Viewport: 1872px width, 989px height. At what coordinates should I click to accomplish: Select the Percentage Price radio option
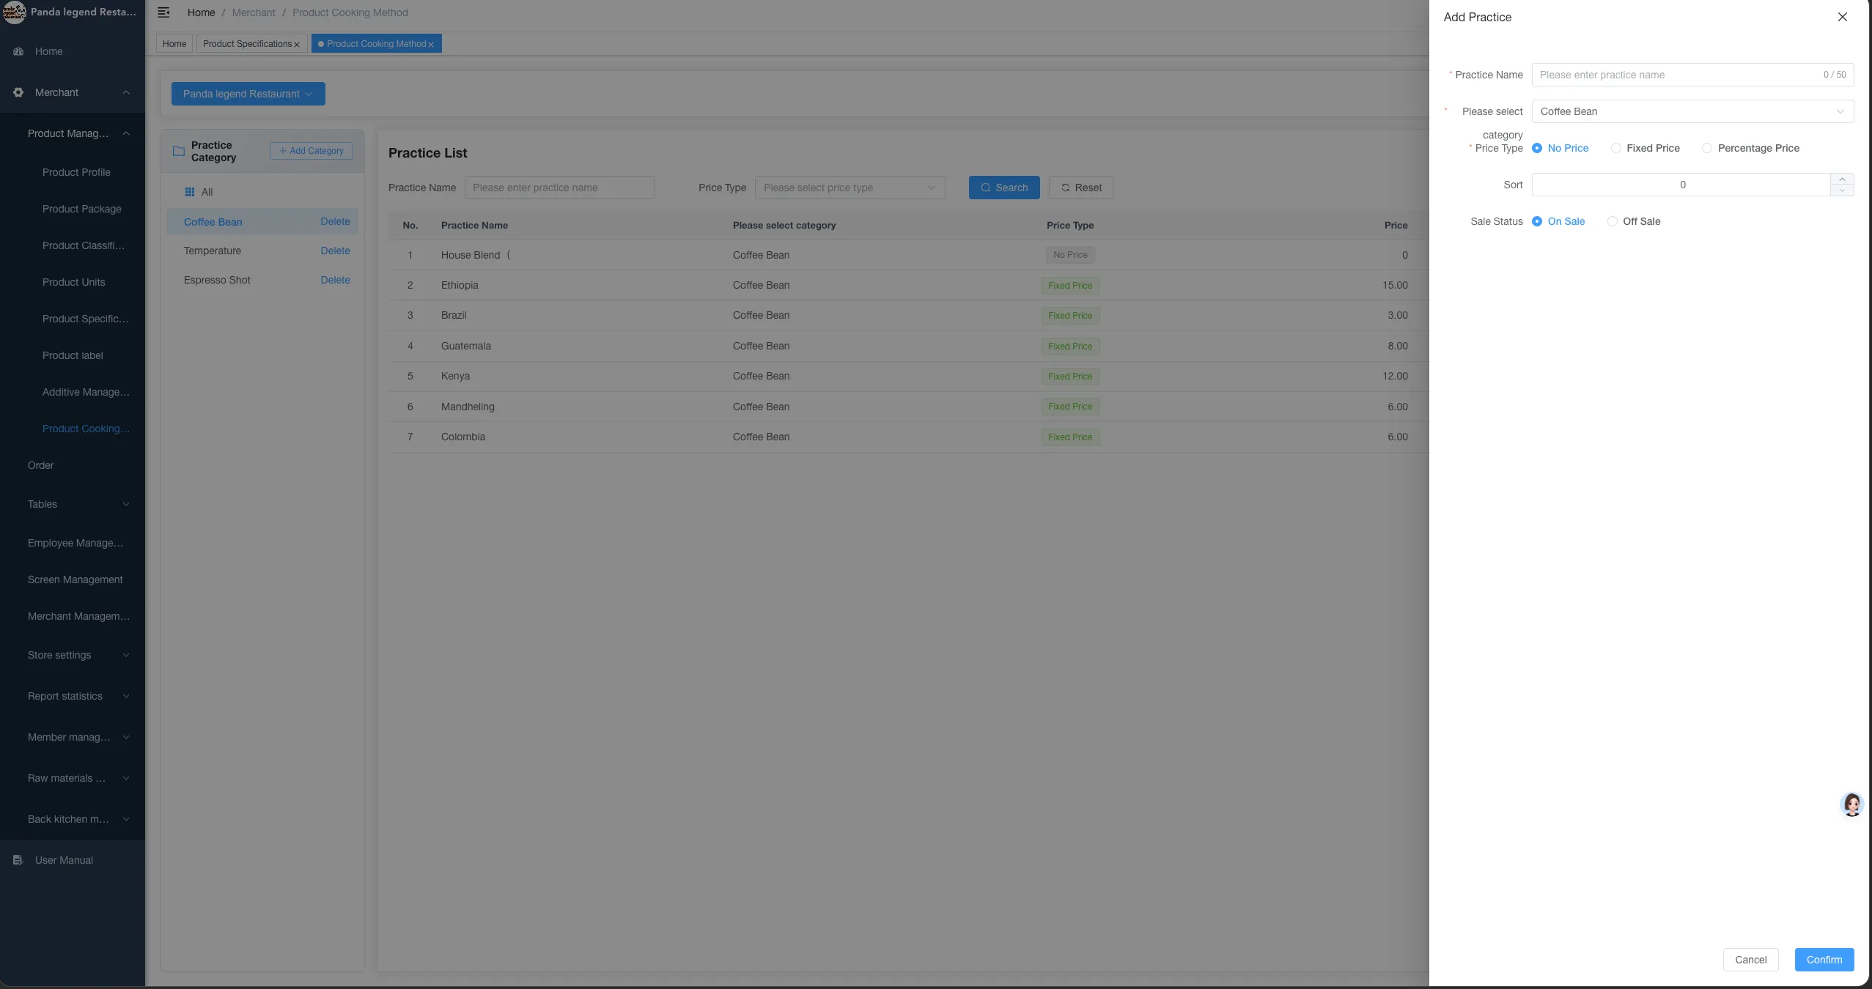[1751, 148]
